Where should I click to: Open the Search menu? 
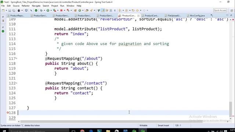click(46, 6)
